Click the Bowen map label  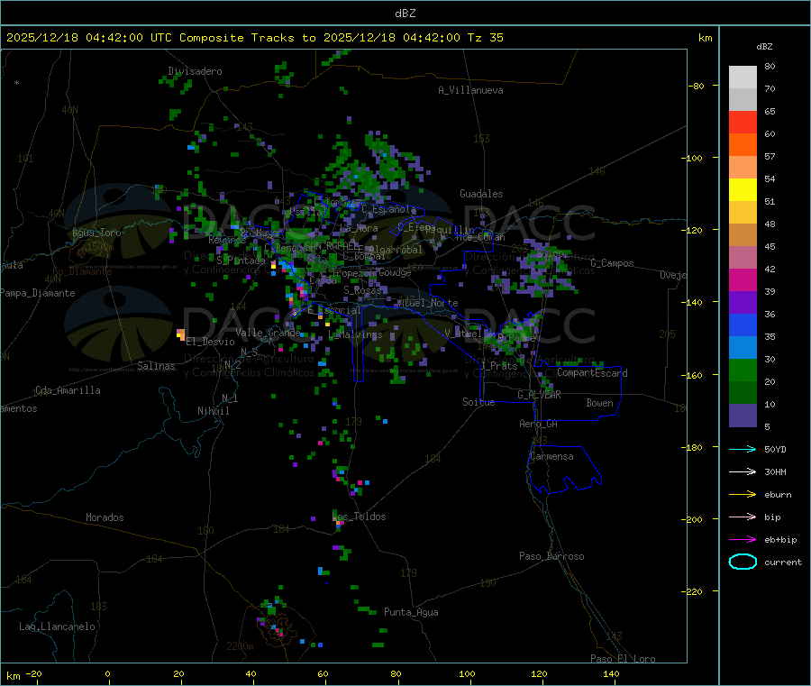tap(599, 403)
